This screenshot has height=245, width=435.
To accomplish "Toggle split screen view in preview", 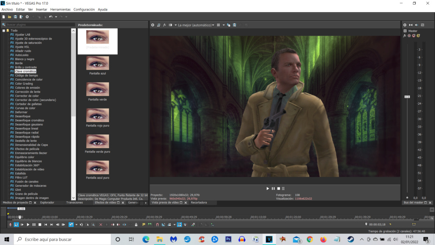I will 170,25.
